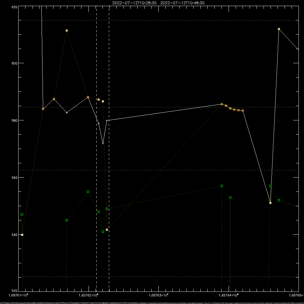This screenshot has height=304, width=304.
Task: Select the white plus marker at the 572 dip
Action: click(x=103, y=143)
